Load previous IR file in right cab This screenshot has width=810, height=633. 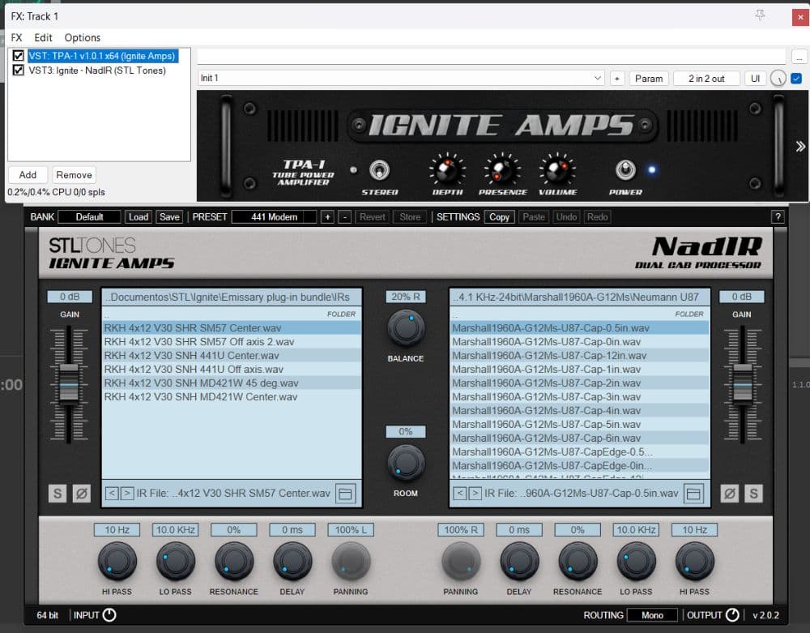[460, 493]
